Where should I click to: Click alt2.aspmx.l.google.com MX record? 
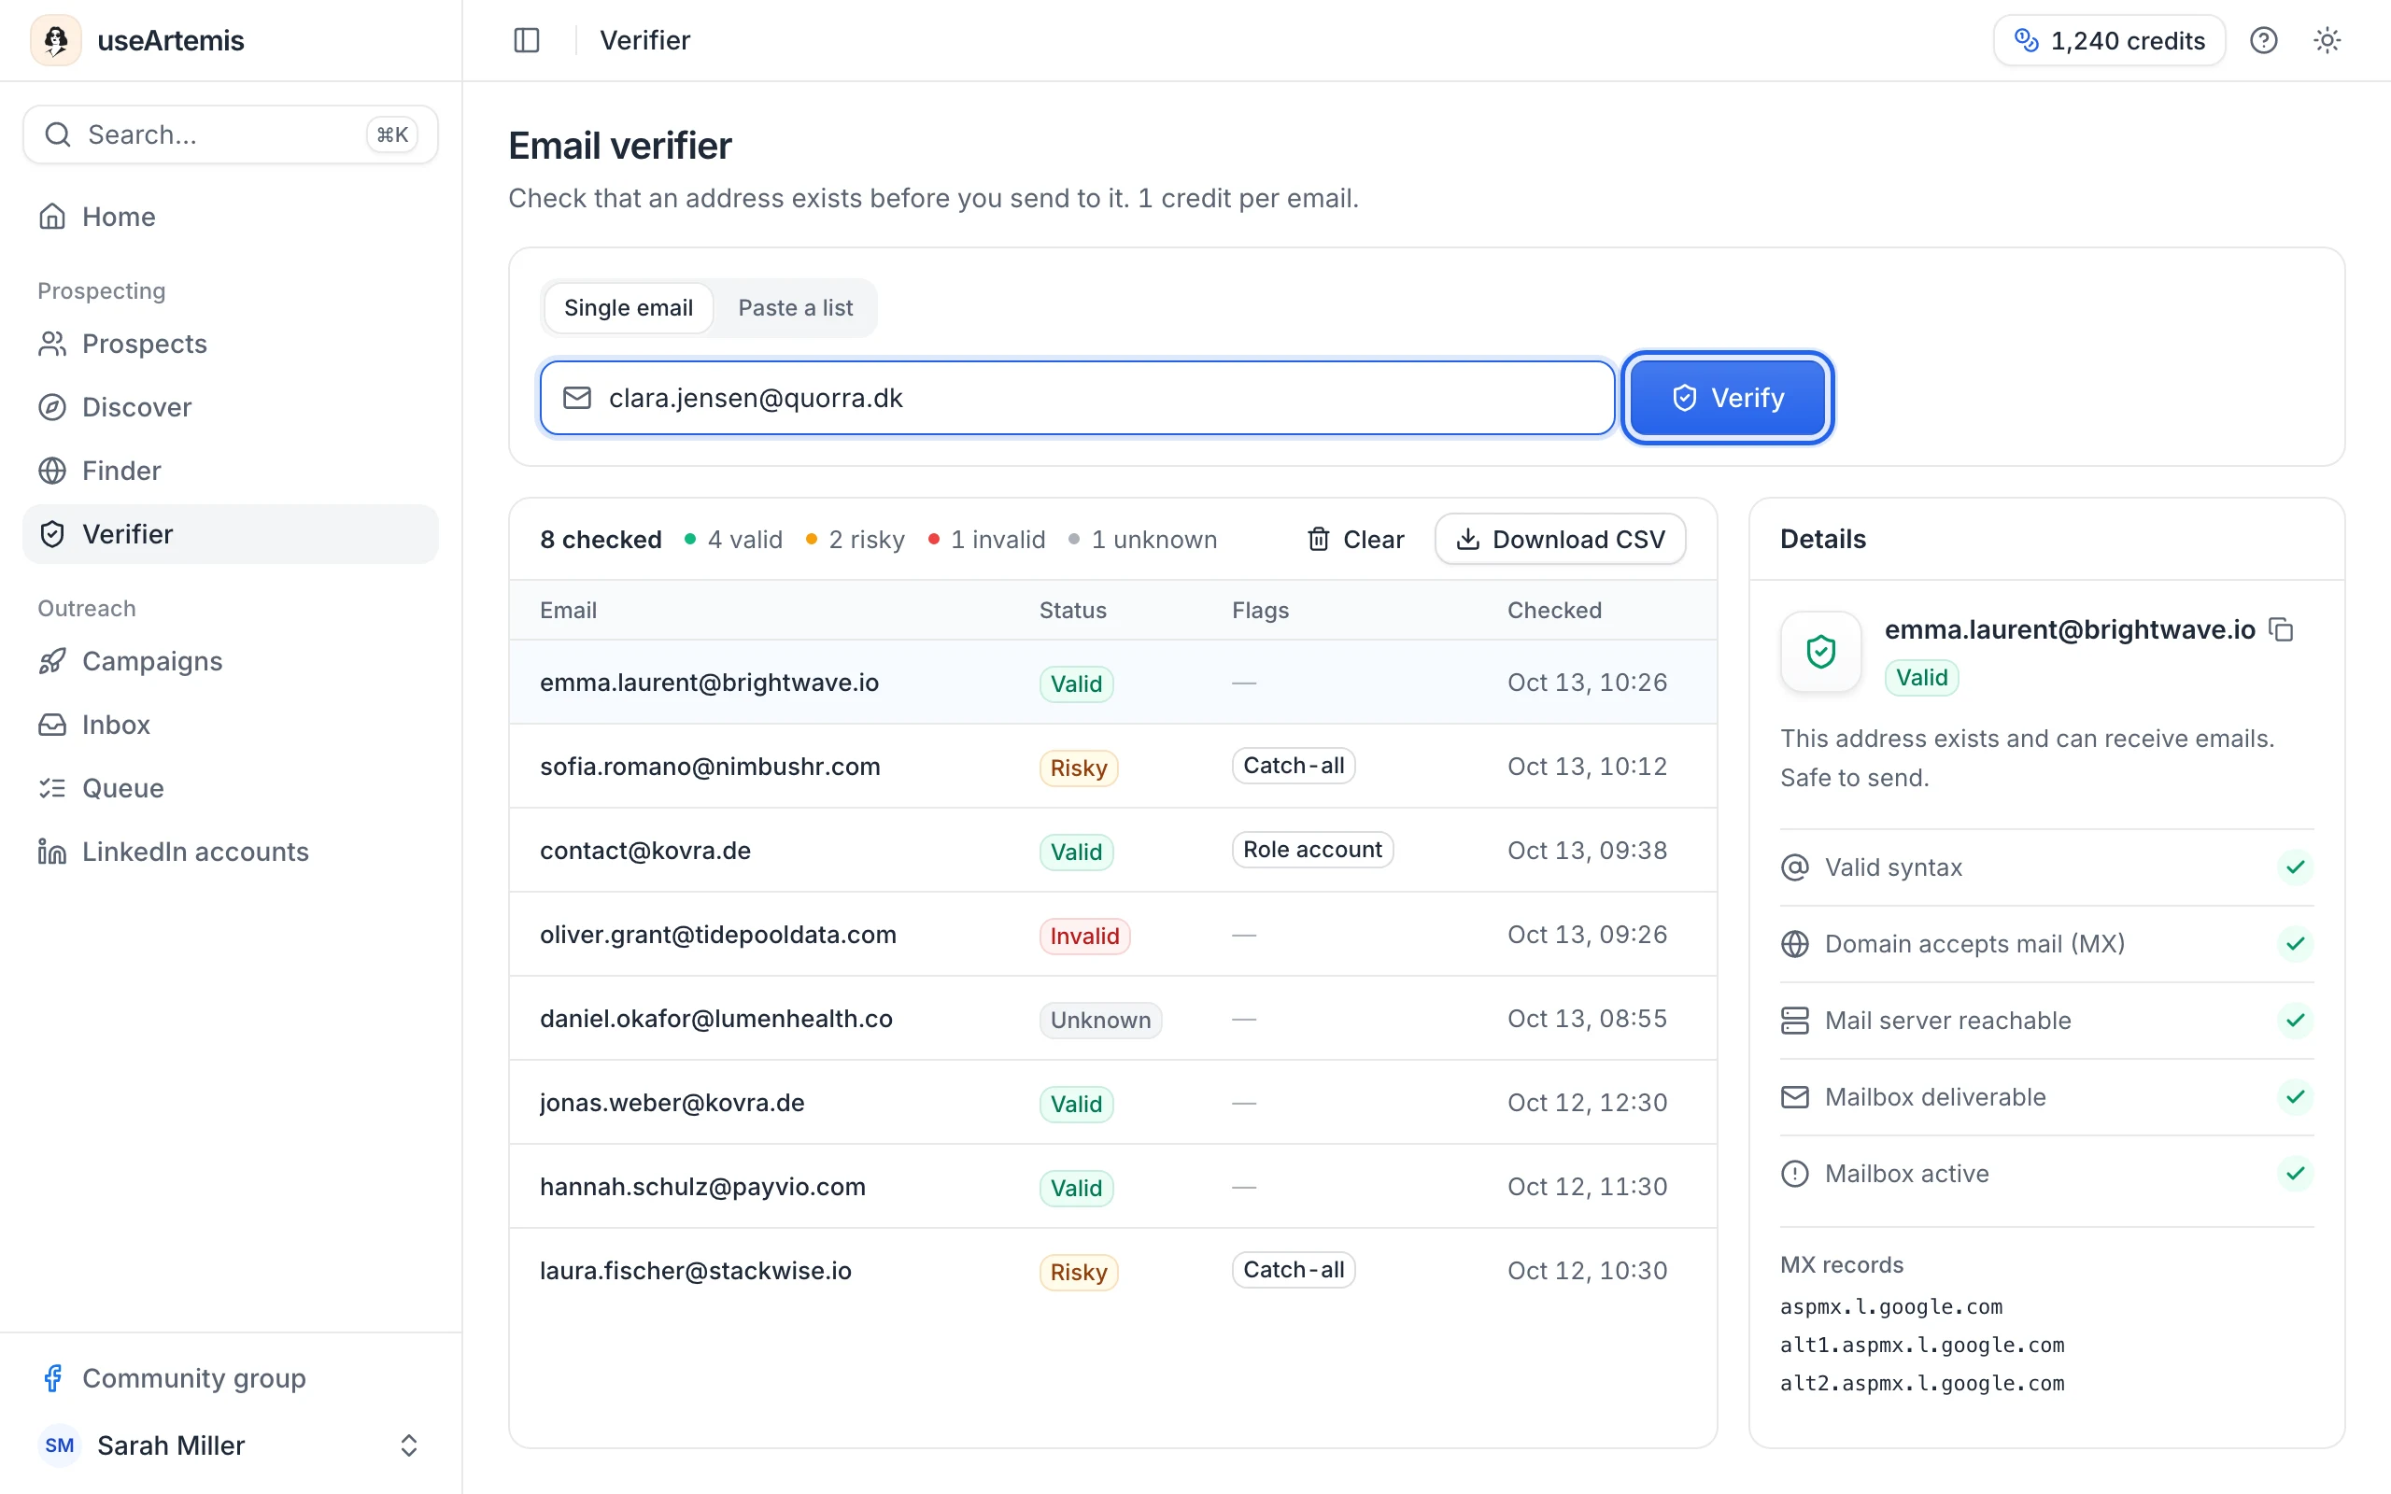point(1922,1383)
